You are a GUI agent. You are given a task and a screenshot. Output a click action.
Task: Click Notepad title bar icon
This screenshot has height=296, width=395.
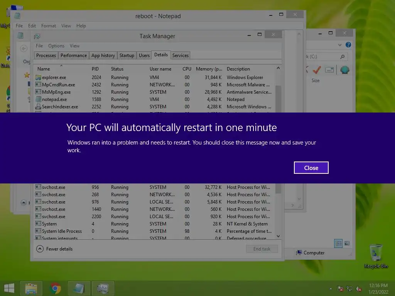pos(17,16)
